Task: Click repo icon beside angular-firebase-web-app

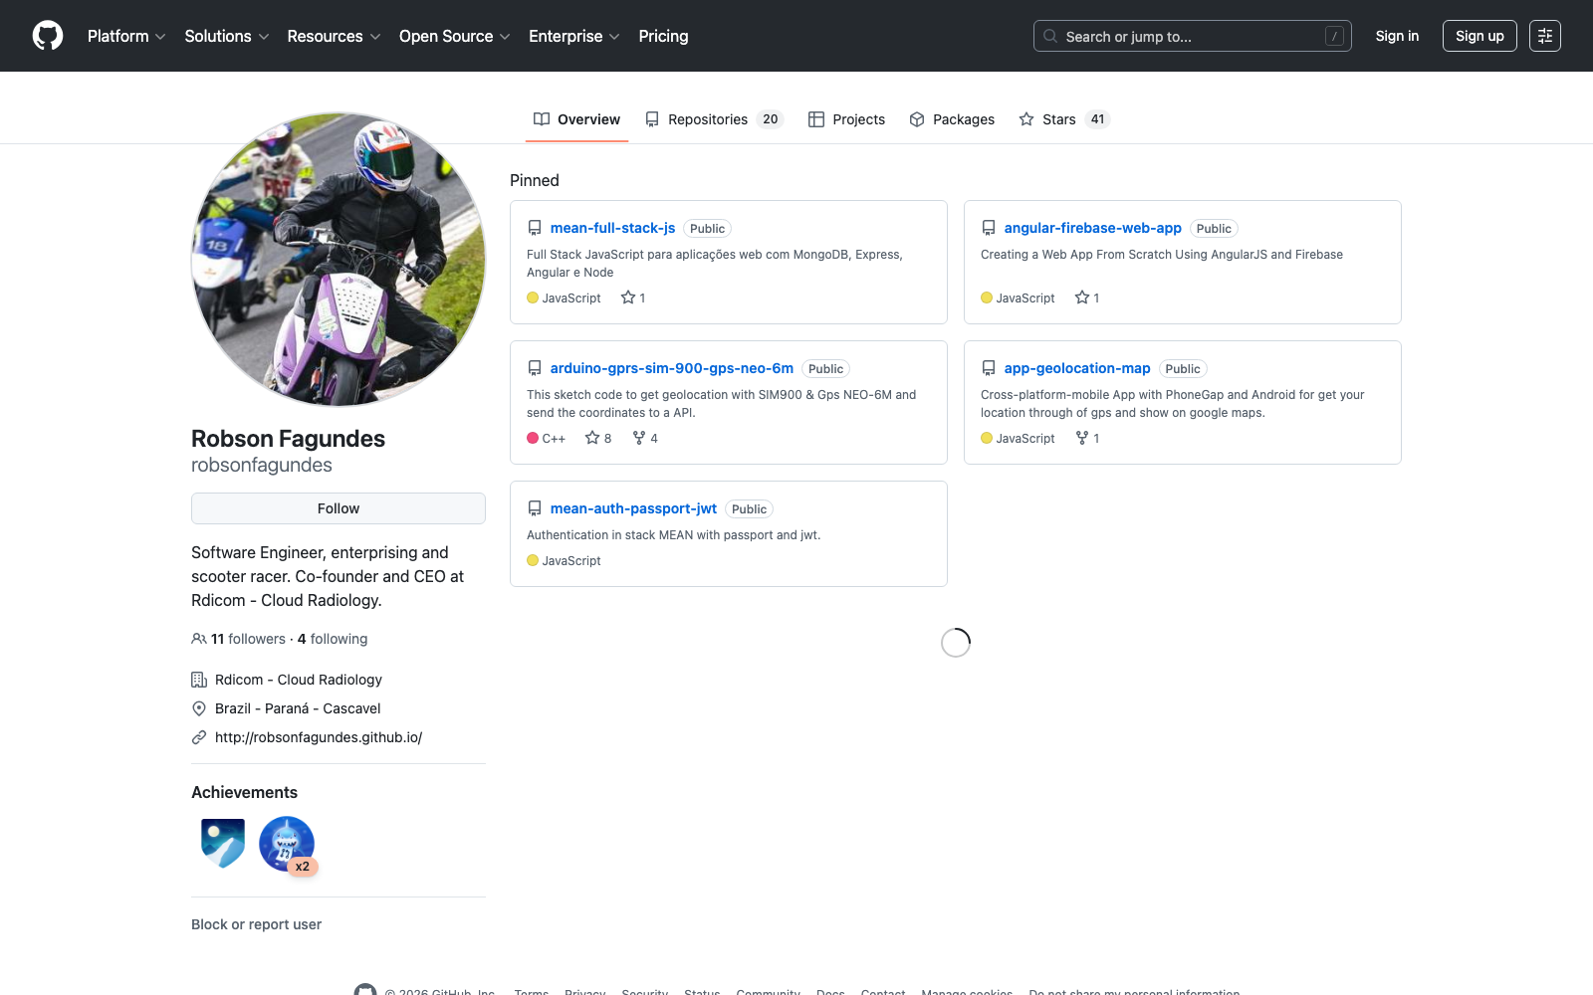Action: click(x=989, y=228)
